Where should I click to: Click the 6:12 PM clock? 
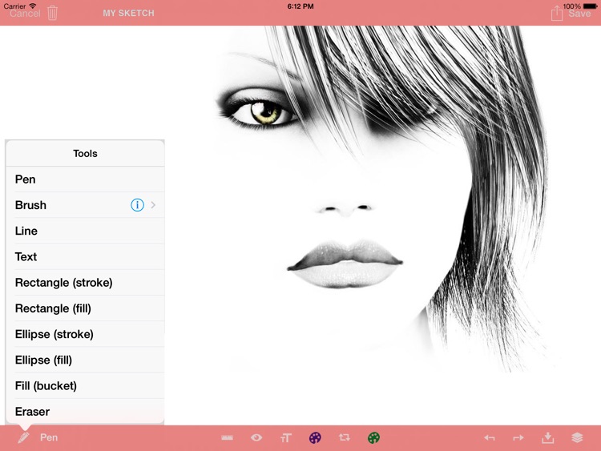pyautogui.click(x=300, y=6)
